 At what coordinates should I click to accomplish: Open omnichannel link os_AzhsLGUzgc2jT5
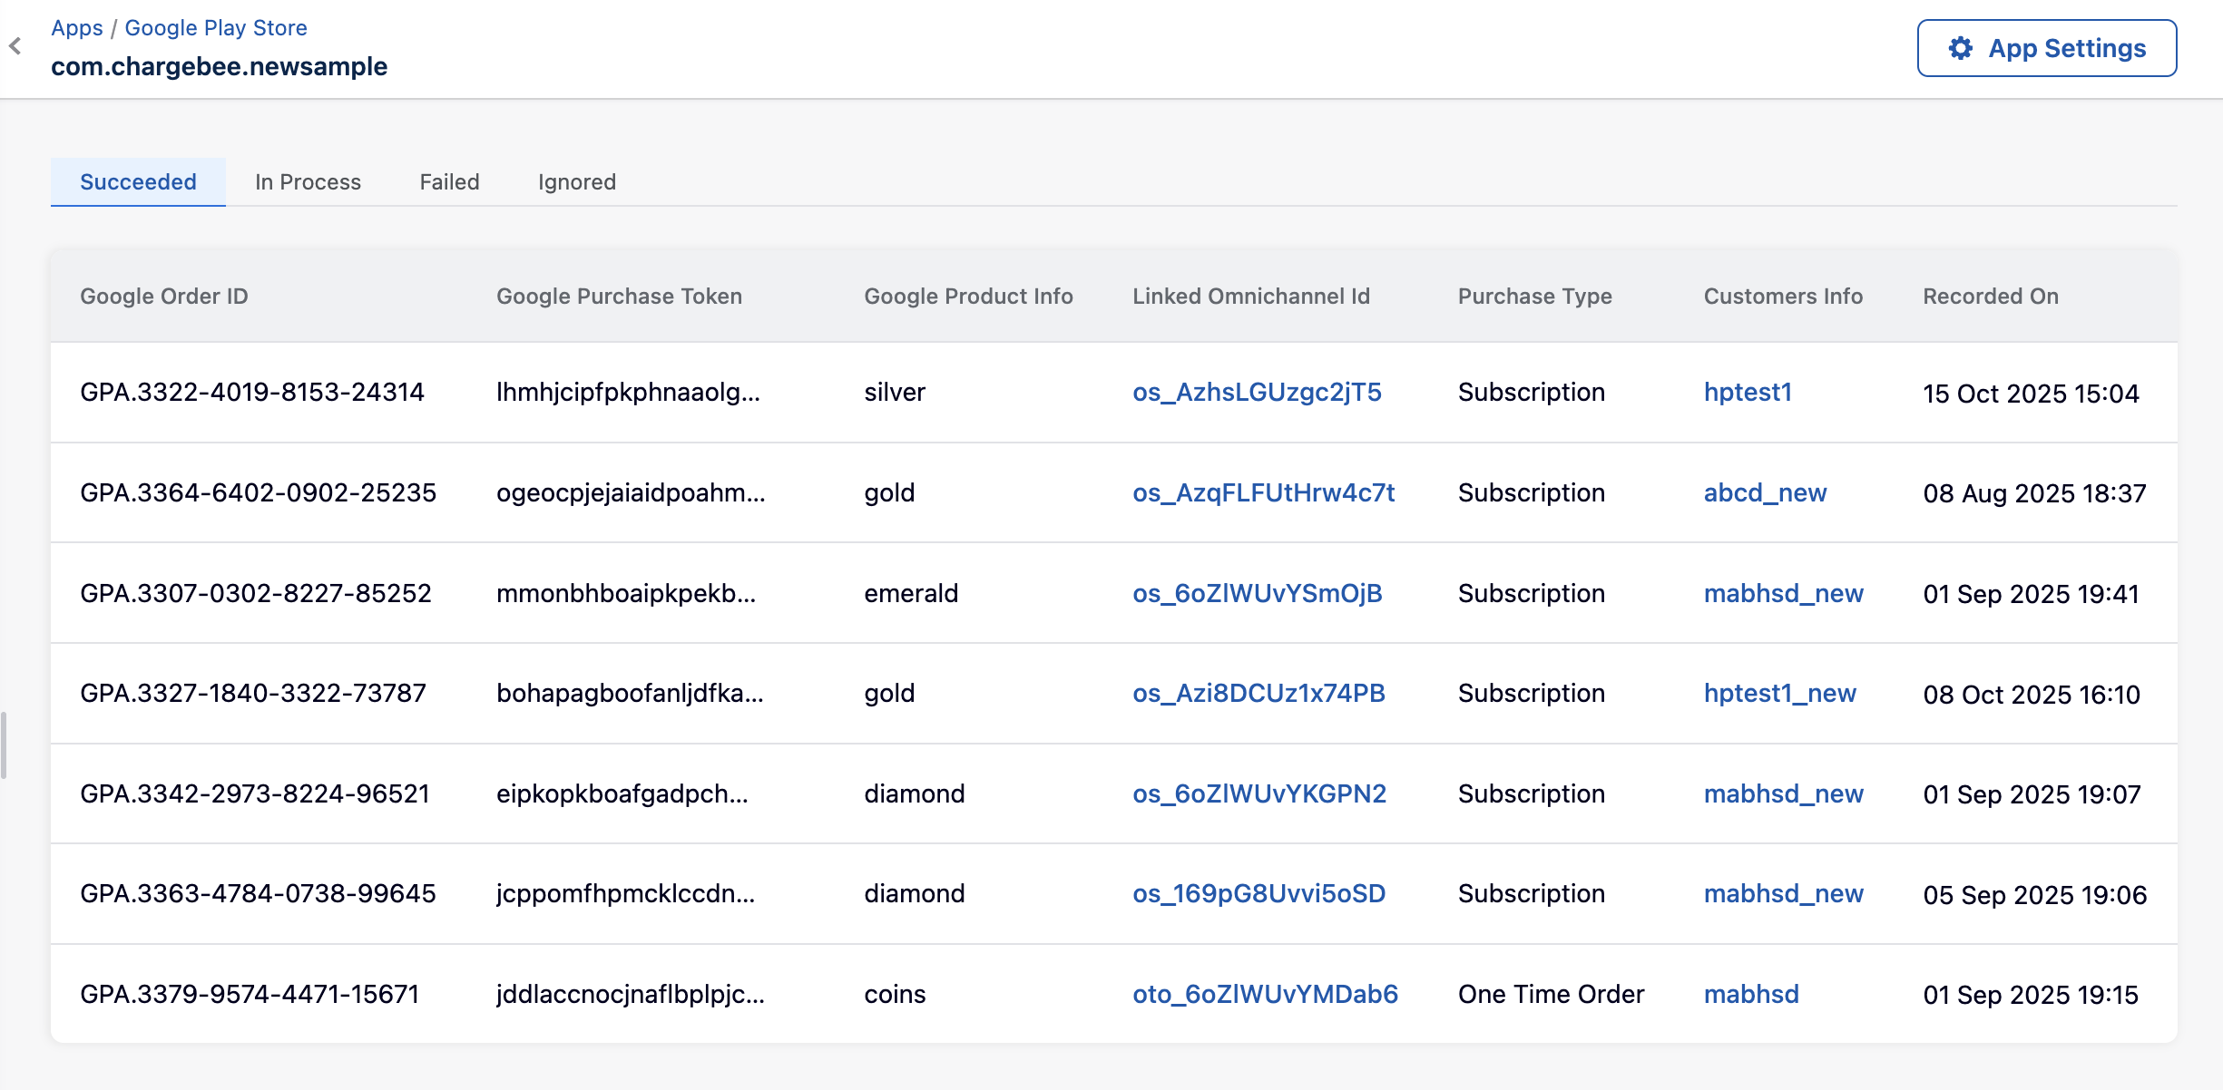(1257, 393)
